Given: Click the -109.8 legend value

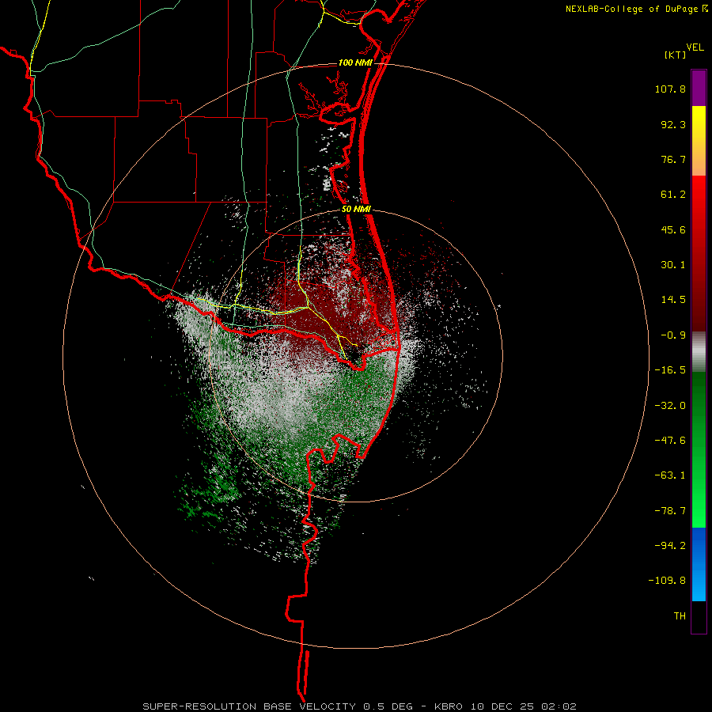Looking at the screenshot, I should tap(667, 581).
